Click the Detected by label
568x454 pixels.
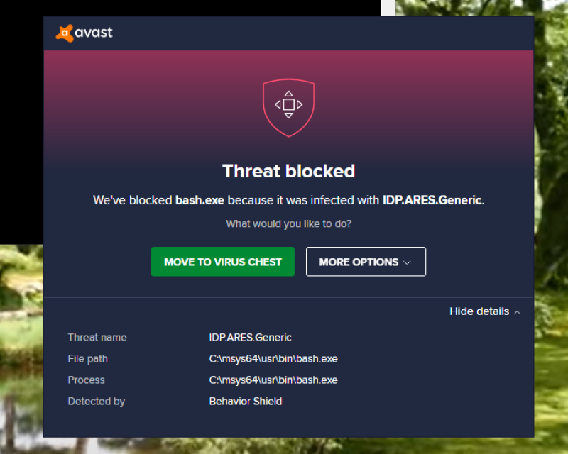[97, 402]
